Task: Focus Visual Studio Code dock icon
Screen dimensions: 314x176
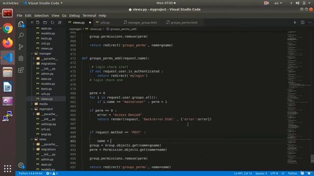Action: 8,58
